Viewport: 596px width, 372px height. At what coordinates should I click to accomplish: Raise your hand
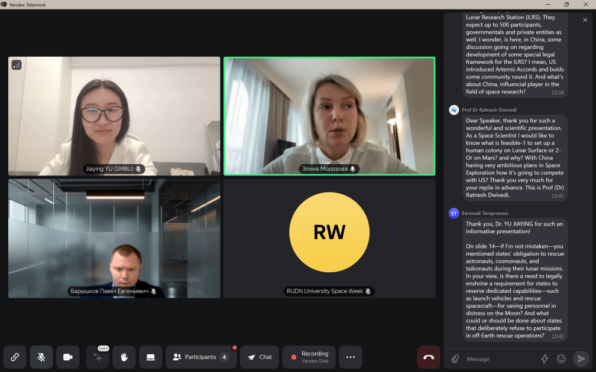(124, 357)
